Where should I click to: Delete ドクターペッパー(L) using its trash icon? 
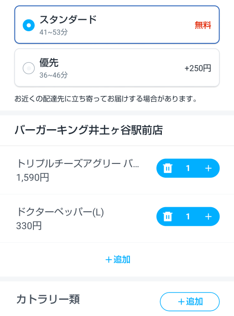click(x=168, y=217)
